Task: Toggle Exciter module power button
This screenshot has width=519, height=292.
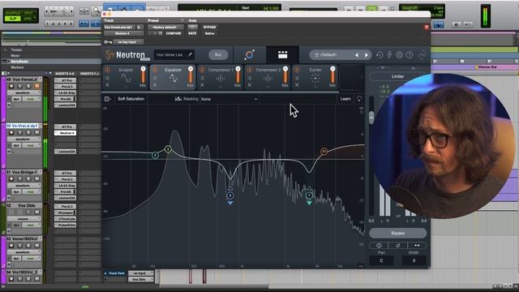Action: (x=297, y=70)
